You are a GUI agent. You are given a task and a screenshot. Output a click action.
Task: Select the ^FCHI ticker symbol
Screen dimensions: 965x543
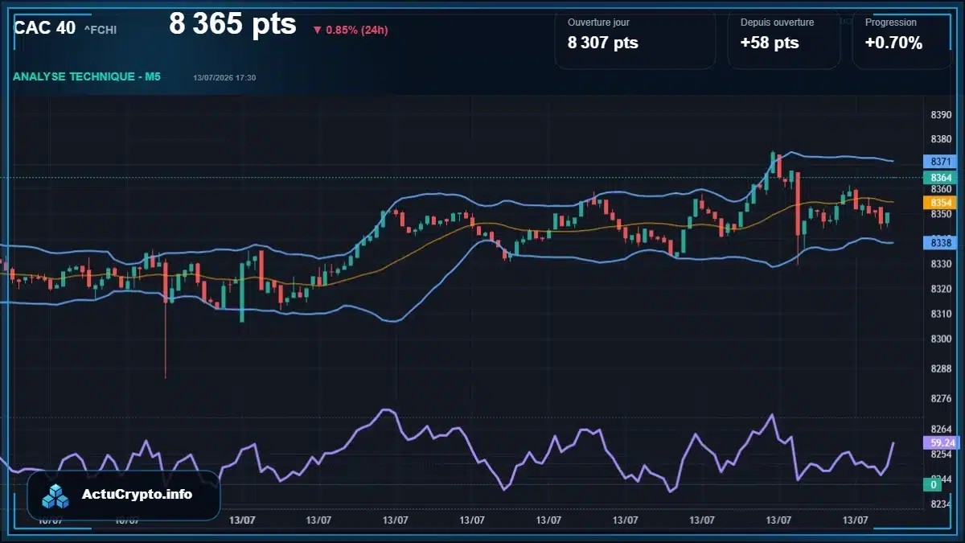tap(101, 30)
